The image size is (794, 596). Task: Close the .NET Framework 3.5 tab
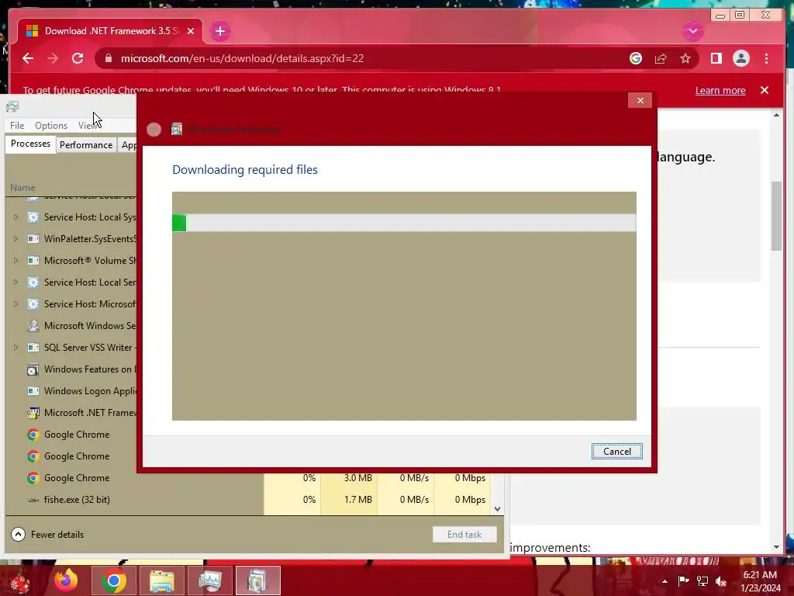coord(191,31)
